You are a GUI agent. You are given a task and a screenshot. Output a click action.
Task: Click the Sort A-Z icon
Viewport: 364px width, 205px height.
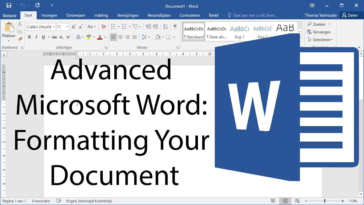pyautogui.click(x=166, y=27)
